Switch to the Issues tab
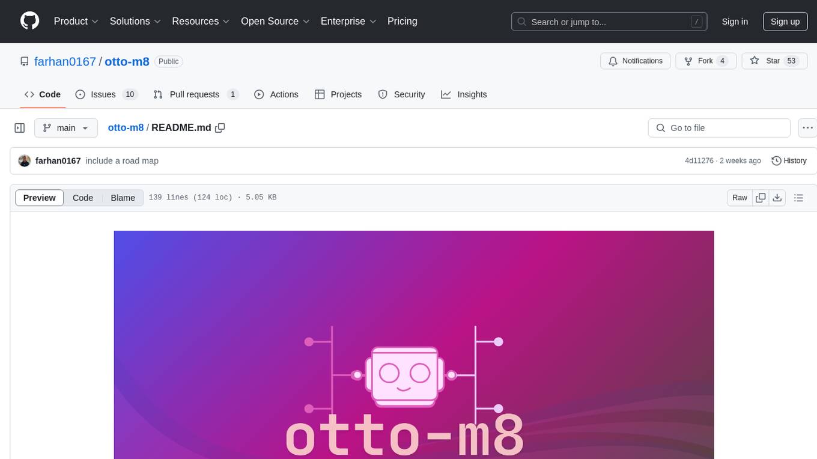 click(106, 94)
